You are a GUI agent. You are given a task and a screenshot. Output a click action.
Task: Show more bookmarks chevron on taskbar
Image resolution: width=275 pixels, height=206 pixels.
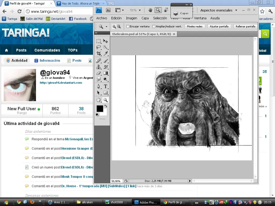coord(40,201)
